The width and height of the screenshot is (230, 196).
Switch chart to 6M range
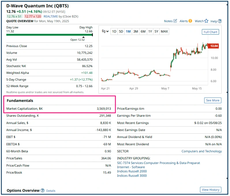pyautogui.click(x=143, y=31)
